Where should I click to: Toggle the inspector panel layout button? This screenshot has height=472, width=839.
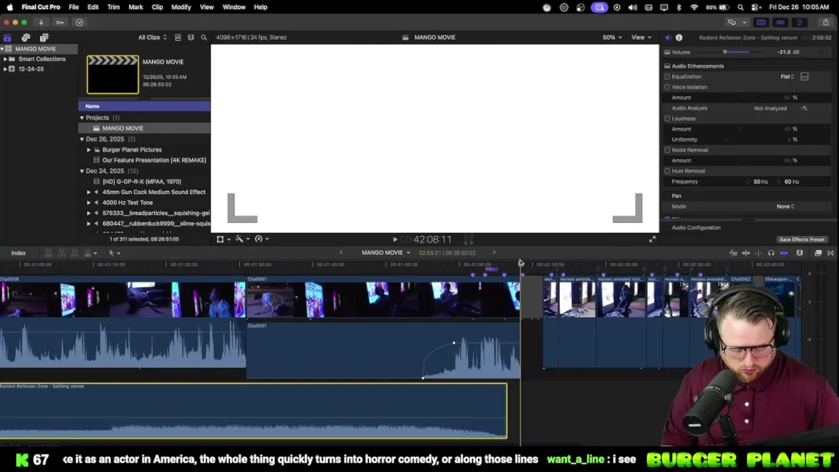point(799,22)
